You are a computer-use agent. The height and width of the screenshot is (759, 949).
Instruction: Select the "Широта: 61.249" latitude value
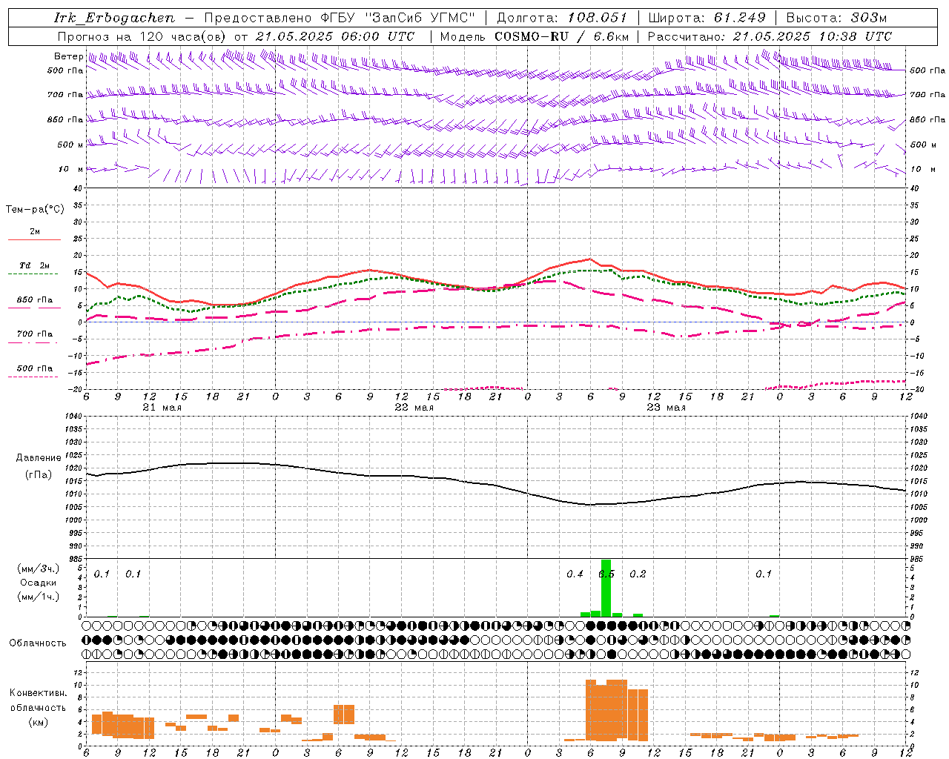(707, 18)
